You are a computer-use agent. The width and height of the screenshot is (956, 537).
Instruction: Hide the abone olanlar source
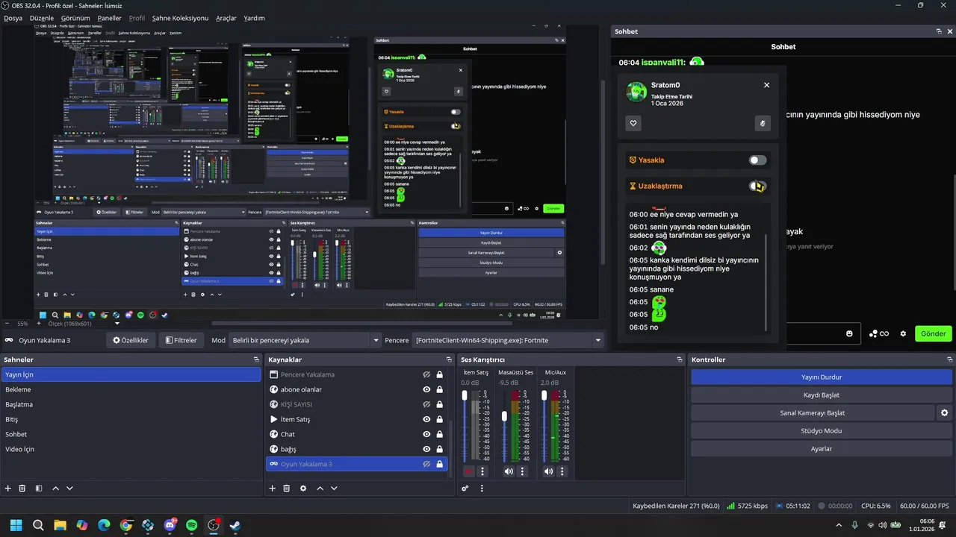pos(426,389)
